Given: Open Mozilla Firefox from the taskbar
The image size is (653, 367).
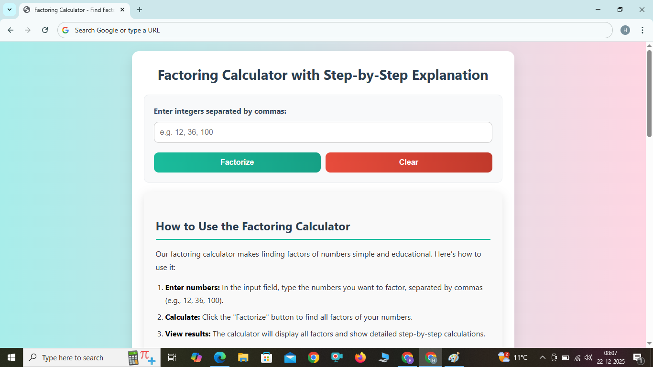Looking at the screenshot, I should click(x=360, y=357).
